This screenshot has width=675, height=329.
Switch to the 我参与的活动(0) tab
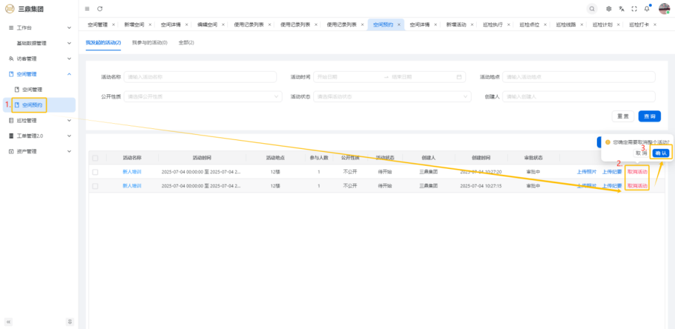pos(149,43)
